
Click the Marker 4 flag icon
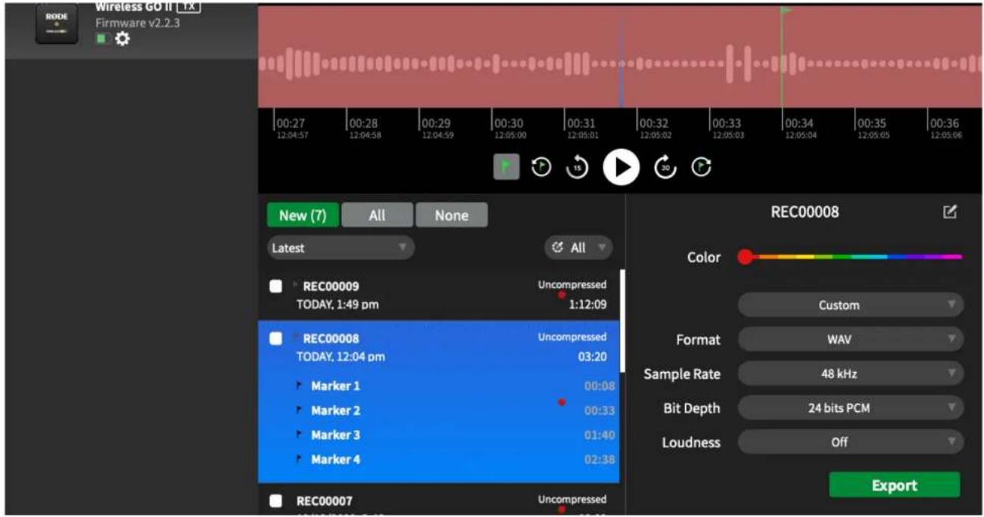pyautogui.click(x=300, y=459)
